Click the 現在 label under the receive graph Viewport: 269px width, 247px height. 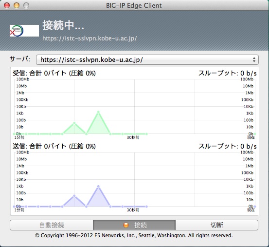251,137
